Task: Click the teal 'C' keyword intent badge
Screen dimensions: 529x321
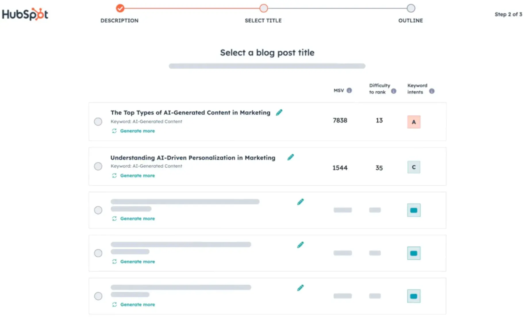Action: (414, 167)
